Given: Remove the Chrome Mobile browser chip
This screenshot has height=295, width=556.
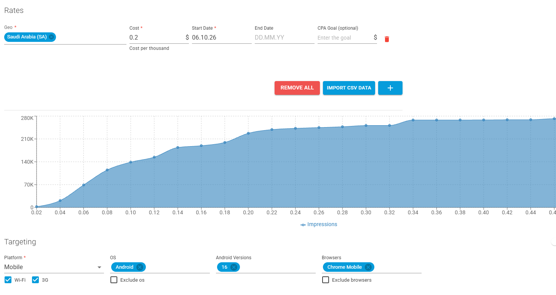Looking at the screenshot, I should [368, 267].
